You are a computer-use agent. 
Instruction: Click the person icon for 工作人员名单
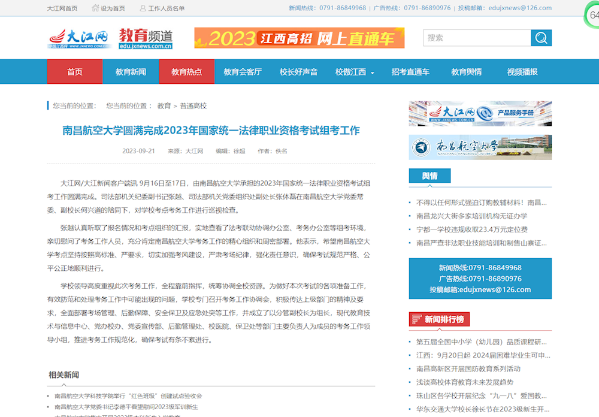point(143,8)
